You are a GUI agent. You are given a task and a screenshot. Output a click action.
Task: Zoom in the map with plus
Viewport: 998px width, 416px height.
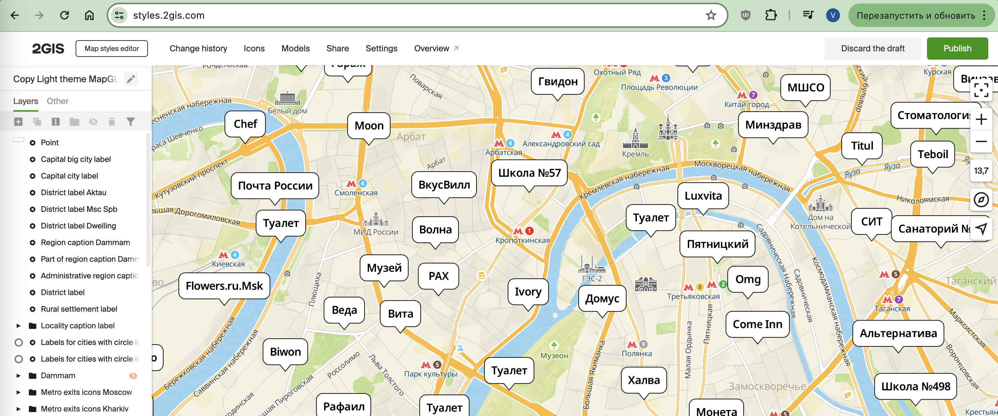(981, 119)
